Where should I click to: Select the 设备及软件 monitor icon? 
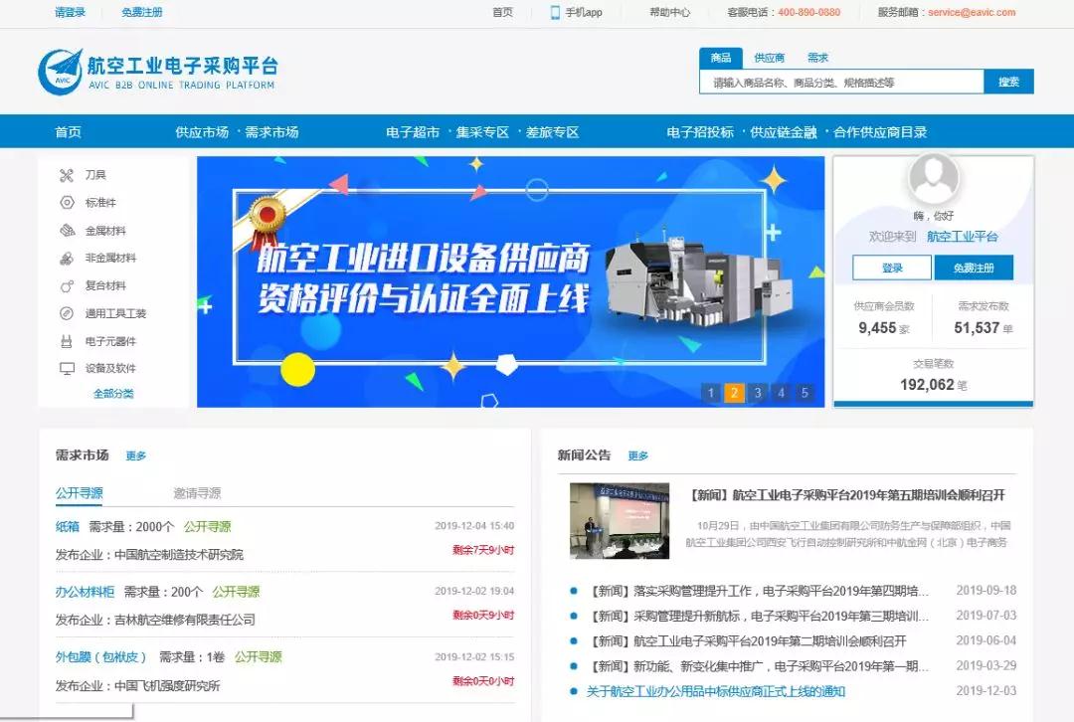(67, 369)
